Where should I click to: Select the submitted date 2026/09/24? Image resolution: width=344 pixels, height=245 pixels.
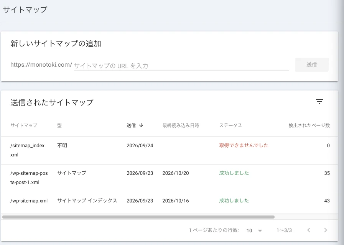[140, 146]
